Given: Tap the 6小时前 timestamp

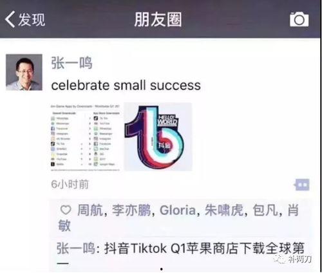Looking at the screenshot, I should click(x=70, y=184).
